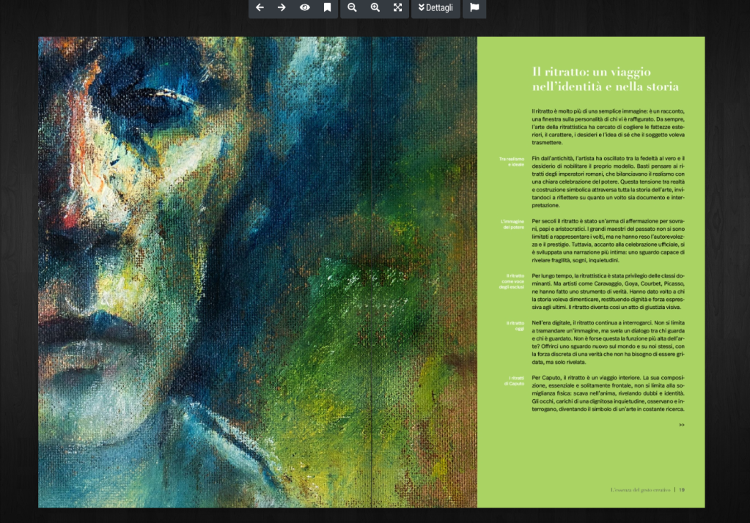Click the 'Il ritratto oggi' margin label
The image size is (750, 523).
tap(515, 326)
